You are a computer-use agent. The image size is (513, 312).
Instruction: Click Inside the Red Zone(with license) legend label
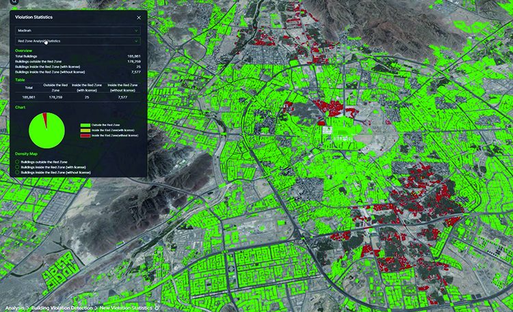(x=113, y=130)
